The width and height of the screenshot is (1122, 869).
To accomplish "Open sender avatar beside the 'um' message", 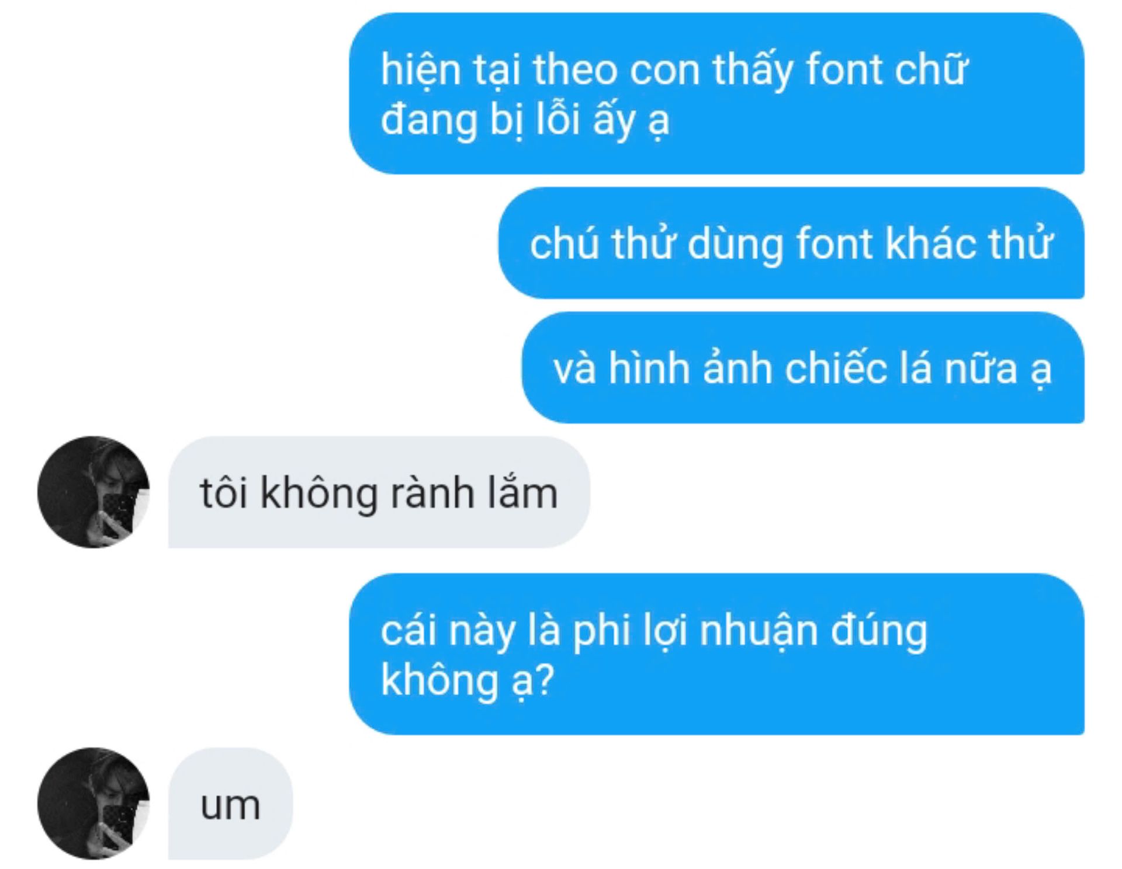I will pyautogui.click(x=93, y=803).
